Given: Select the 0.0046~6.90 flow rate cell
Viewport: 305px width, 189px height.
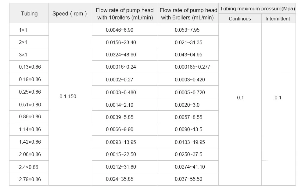Looking at the screenshot, I should coord(125,29).
